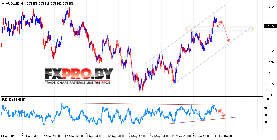
Task: Select the 31 May 20:00 date label
Action: [181, 136]
